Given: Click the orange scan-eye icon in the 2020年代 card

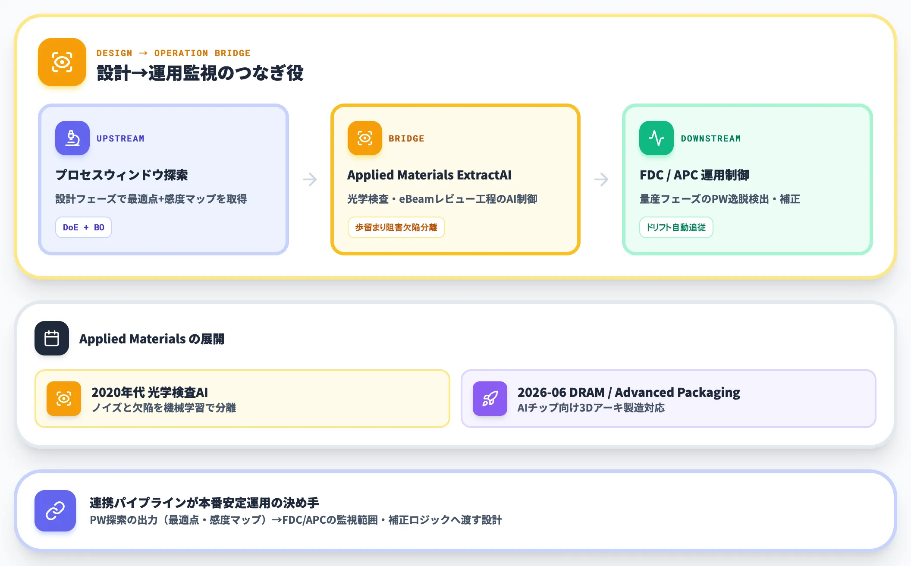Looking at the screenshot, I should 64,399.
